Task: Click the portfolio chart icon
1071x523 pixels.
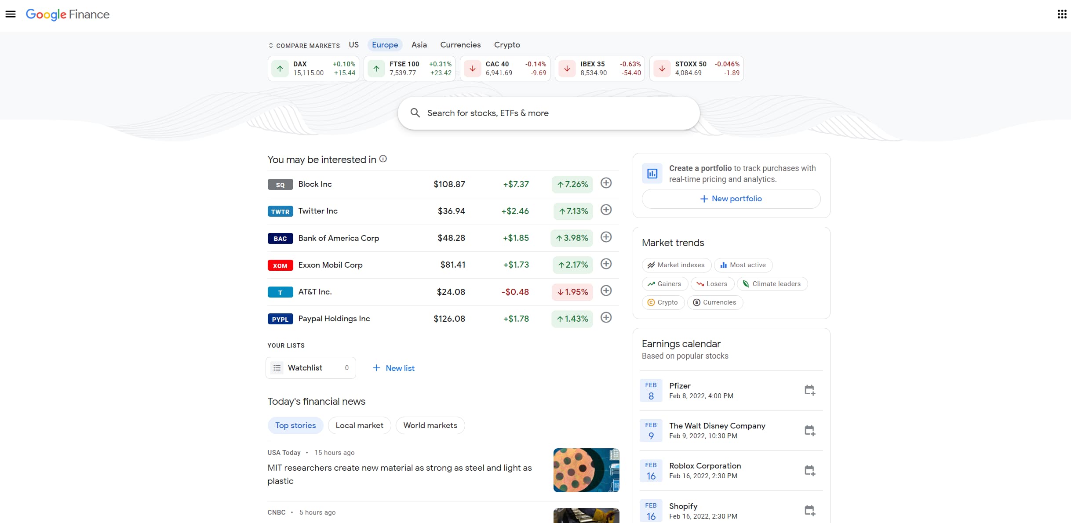Action: click(x=652, y=174)
